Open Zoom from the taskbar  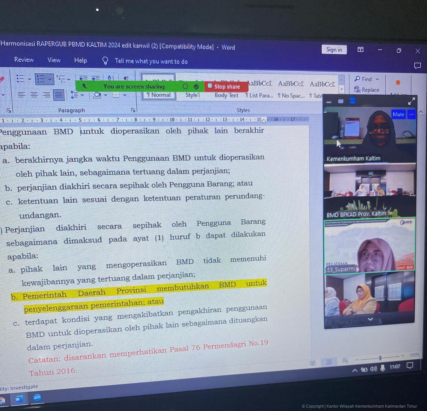click(37, 397)
